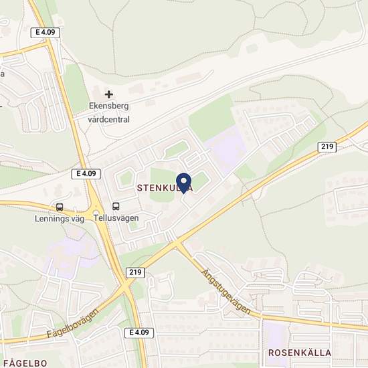Click the Tellusvägen stop label
368x368 pixels.
[x=116, y=218]
